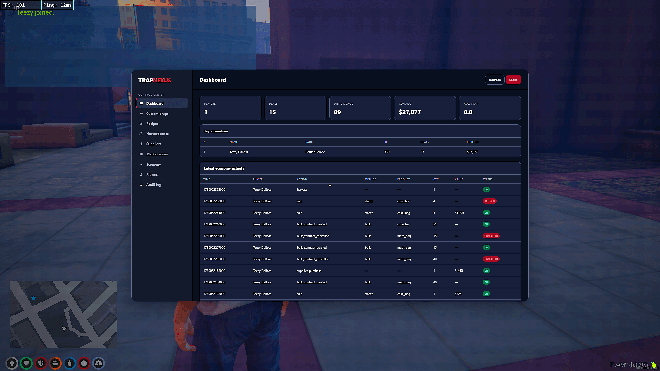Image resolution: width=660 pixels, height=371 pixels.
Task: Click the Economy sidebar icon
Action: (x=141, y=164)
